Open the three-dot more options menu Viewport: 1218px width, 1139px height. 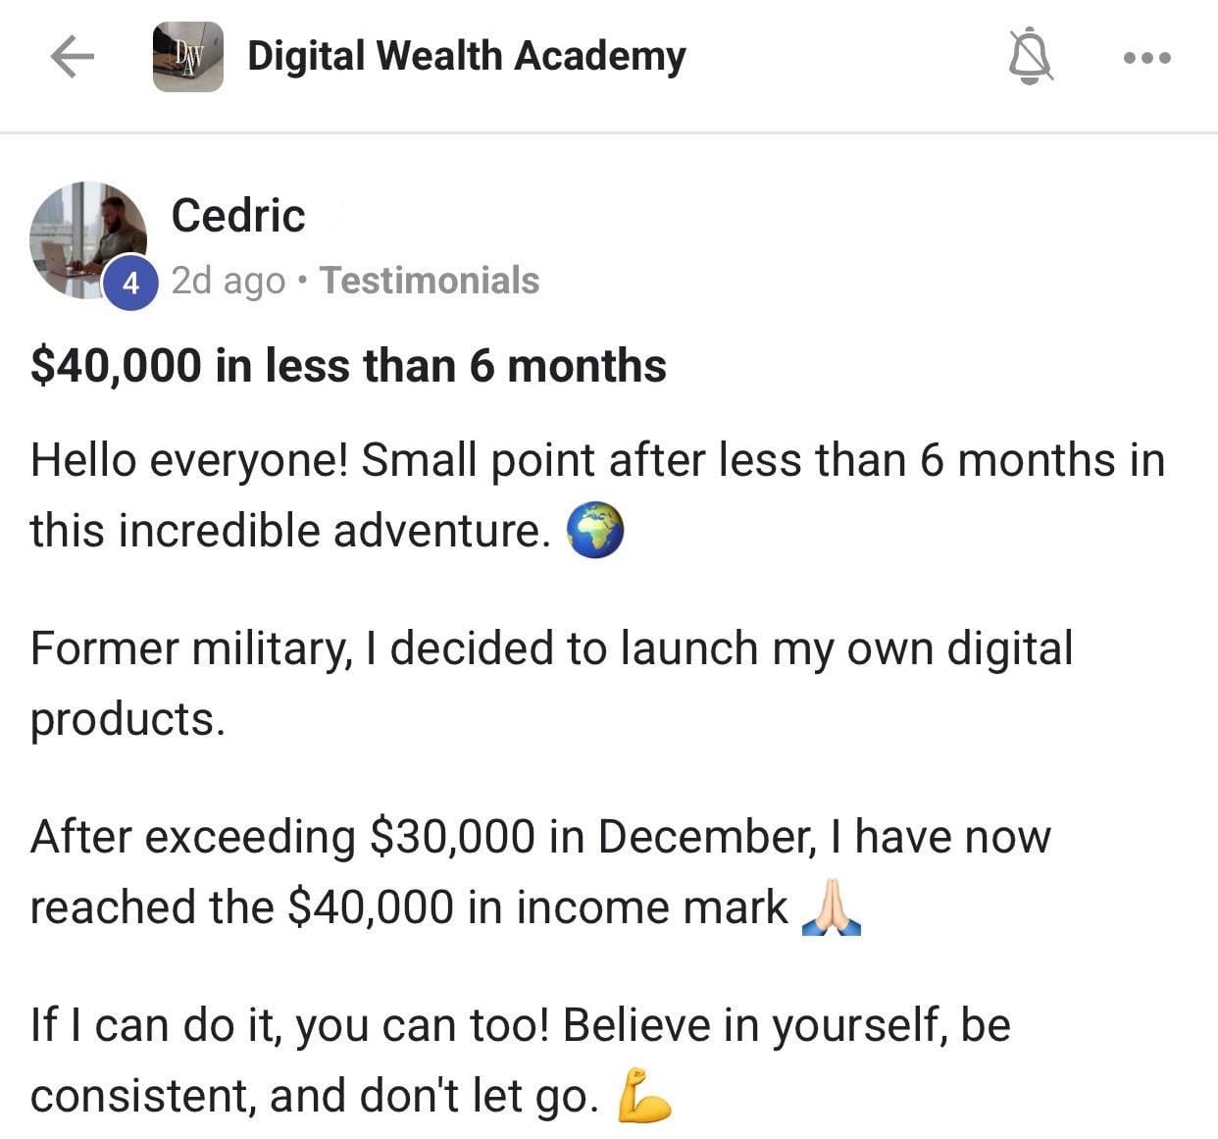[1146, 58]
